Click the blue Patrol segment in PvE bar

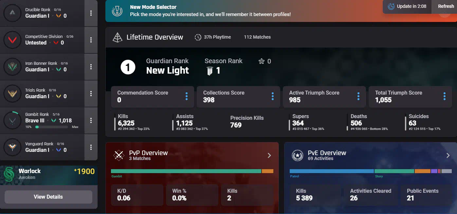point(332,171)
